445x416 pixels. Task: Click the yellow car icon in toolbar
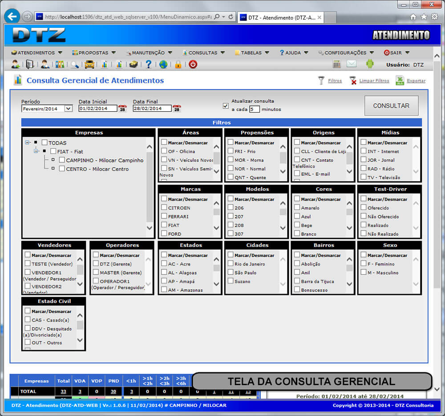89,64
